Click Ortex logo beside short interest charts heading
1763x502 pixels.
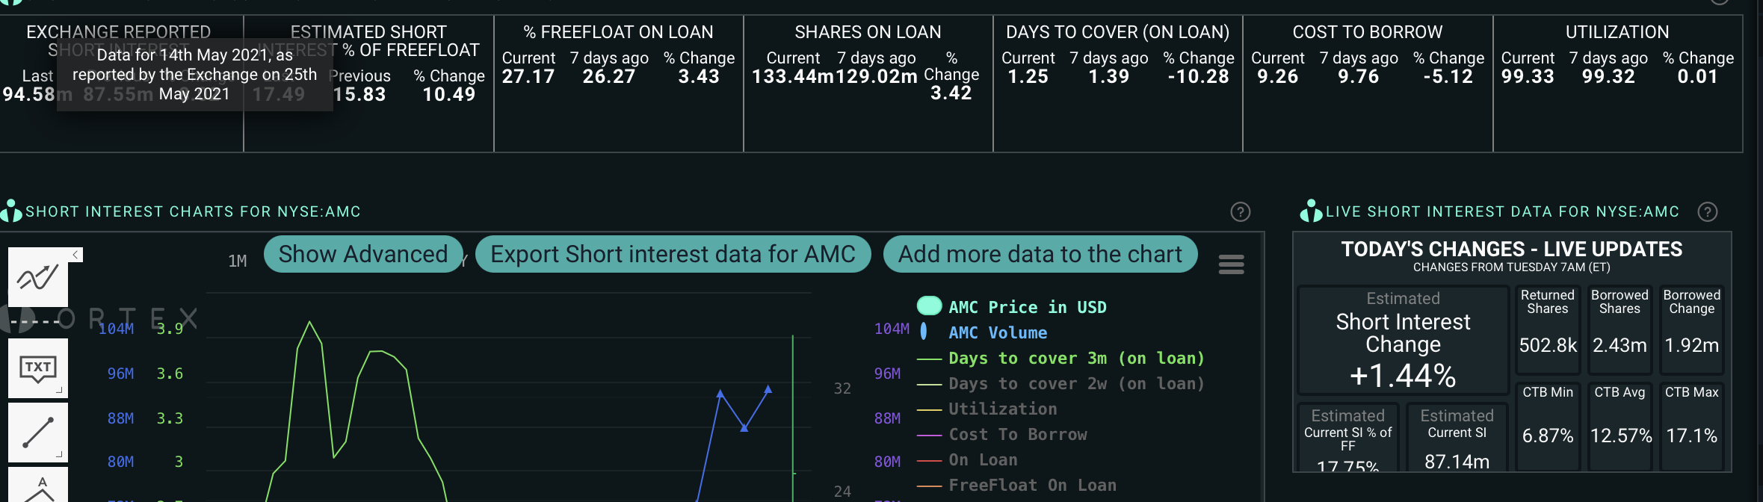tap(11, 211)
